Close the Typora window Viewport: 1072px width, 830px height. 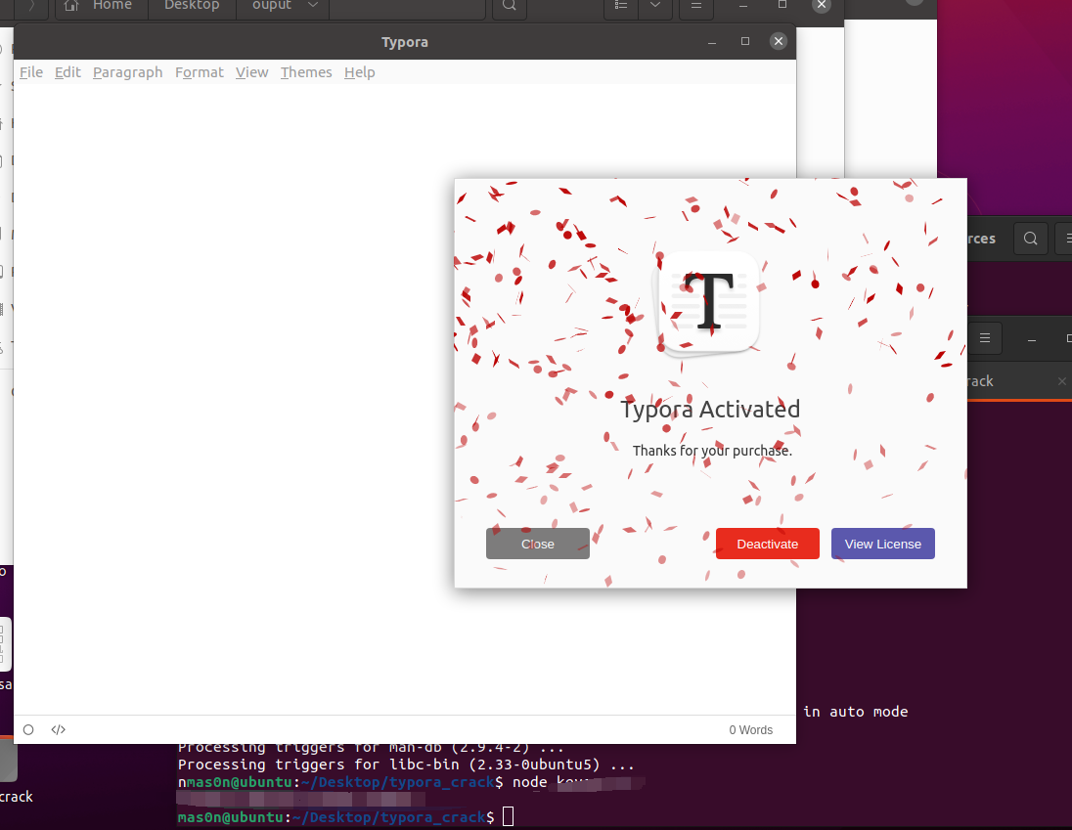pos(778,42)
